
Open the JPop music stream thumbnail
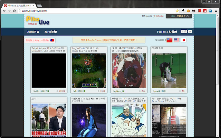pyautogui.click(x=169, y=120)
